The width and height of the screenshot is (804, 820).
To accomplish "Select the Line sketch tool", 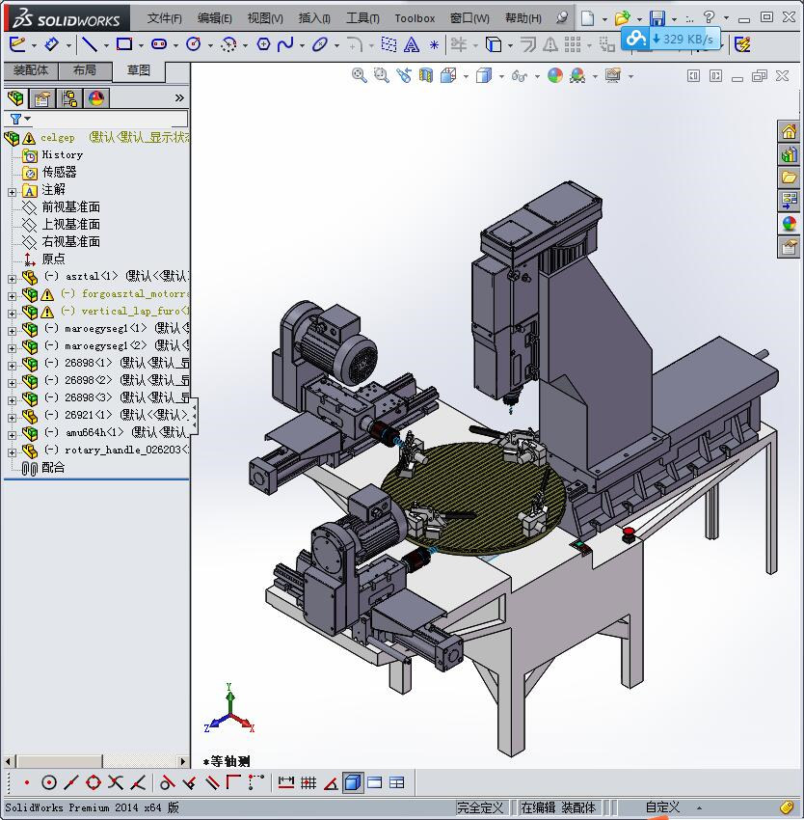I will click(x=89, y=42).
